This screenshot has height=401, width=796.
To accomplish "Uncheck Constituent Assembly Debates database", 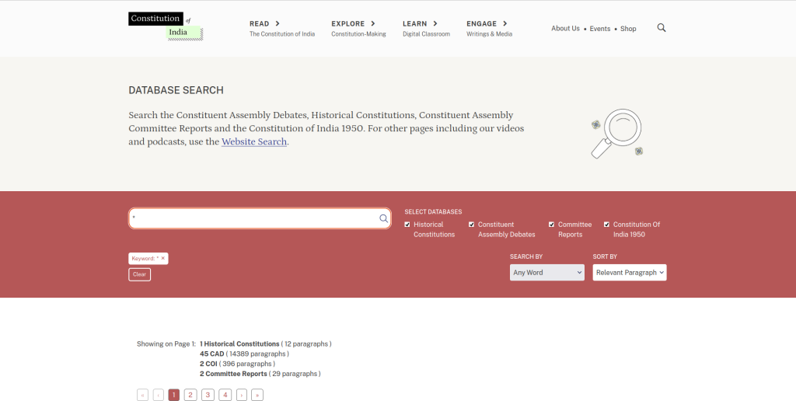I will 472,225.
